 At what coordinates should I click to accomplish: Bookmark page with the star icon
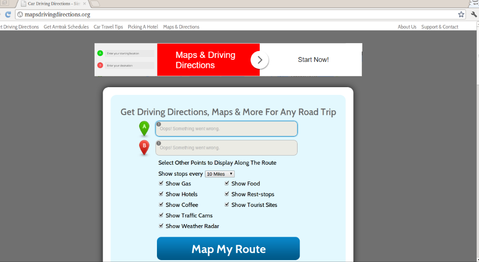tap(461, 14)
